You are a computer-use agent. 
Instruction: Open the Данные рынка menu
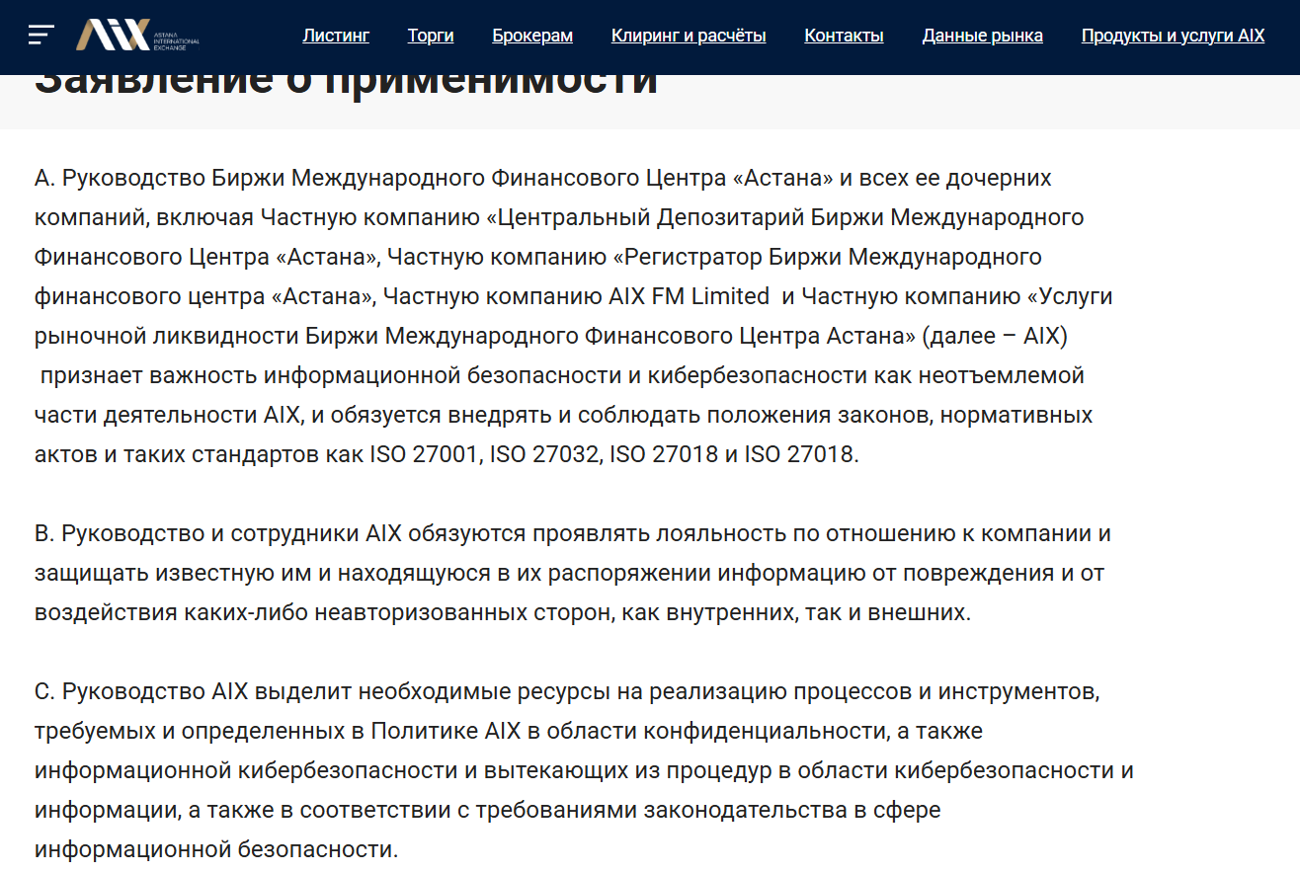pyautogui.click(x=982, y=36)
